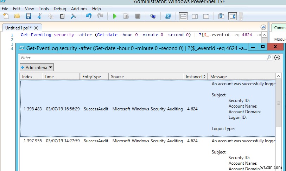Image resolution: width=286 pixels, height=171 pixels.
Task: Clear the console pane icon
Action: [x=73, y=16]
